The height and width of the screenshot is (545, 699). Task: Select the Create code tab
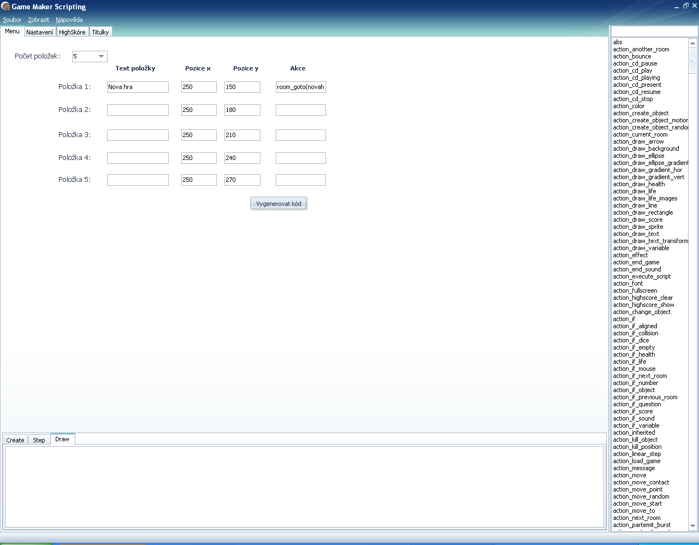[15, 440]
